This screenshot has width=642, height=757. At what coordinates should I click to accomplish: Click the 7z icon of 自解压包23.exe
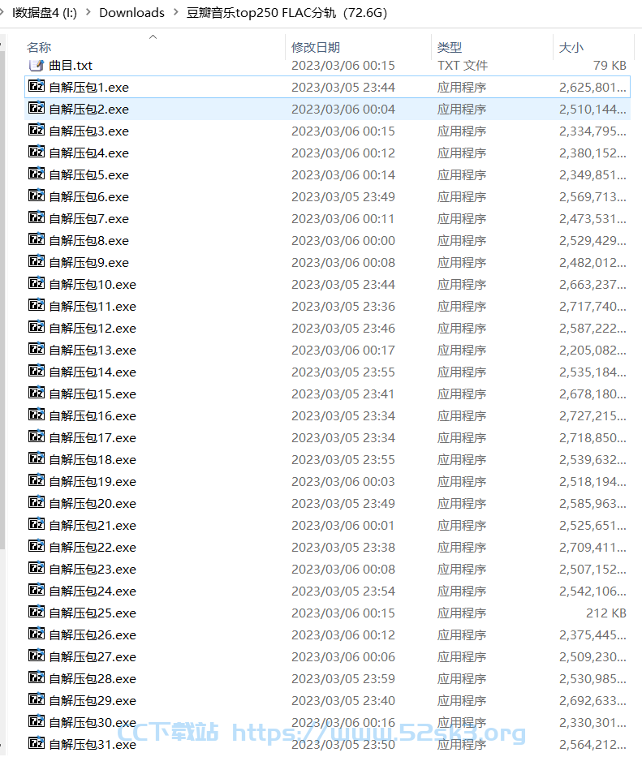coord(37,568)
